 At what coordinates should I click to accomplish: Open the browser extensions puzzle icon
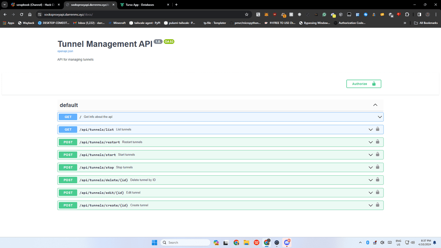pyautogui.click(x=407, y=14)
